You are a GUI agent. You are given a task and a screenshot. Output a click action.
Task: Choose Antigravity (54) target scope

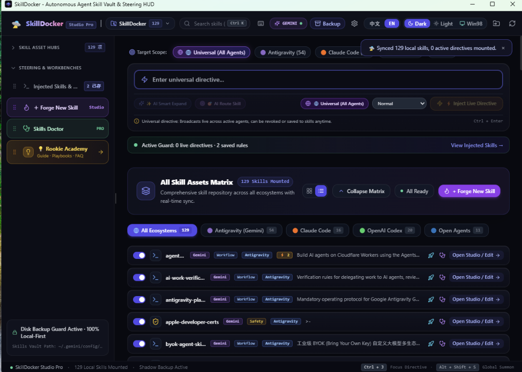282,52
